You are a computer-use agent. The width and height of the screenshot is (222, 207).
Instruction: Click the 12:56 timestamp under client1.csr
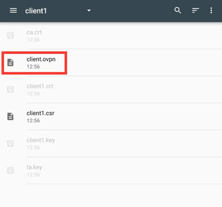point(33,121)
